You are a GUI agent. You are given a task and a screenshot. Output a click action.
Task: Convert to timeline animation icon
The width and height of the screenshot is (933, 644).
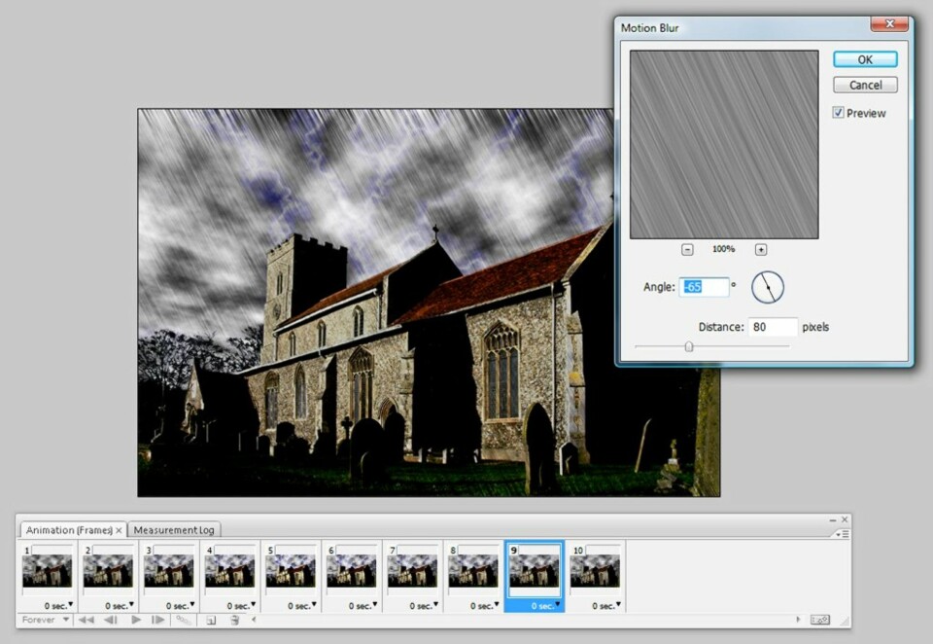[819, 620]
